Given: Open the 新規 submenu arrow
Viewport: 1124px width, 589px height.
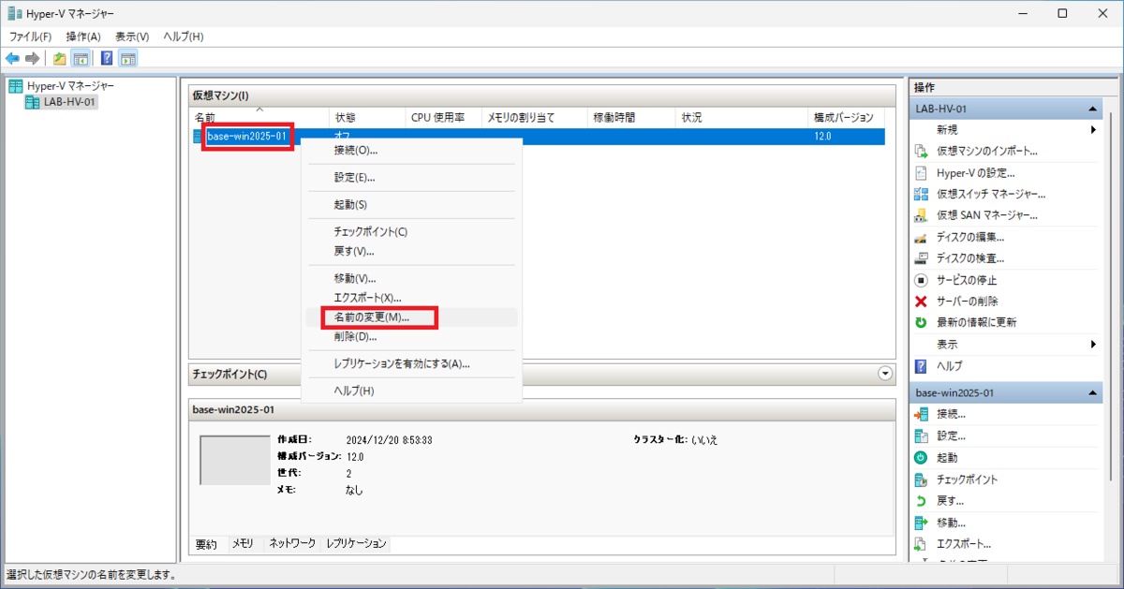Looking at the screenshot, I should click(1094, 129).
